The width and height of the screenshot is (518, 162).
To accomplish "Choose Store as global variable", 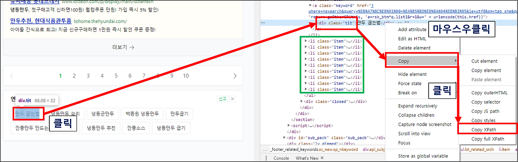I will point(422,156).
